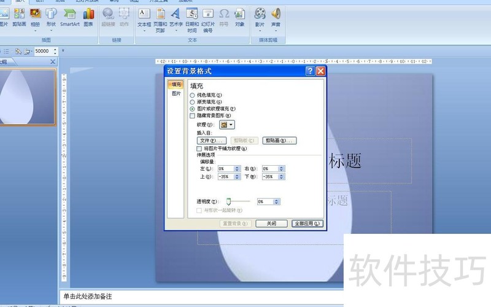Click the Top (上) offset spinner arrows
This screenshot has width=491, height=307.
(x=237, y=177)
